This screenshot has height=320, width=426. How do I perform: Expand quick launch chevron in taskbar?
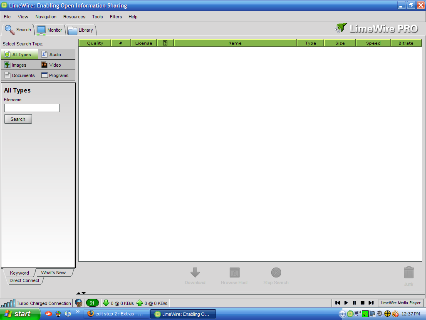click(x=78, y=312)
